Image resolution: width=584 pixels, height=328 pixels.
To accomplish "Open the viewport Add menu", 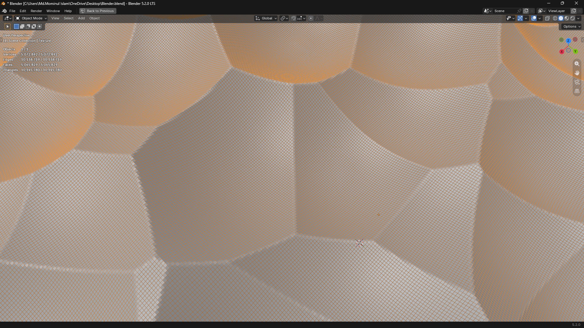I will coord(81,19).
